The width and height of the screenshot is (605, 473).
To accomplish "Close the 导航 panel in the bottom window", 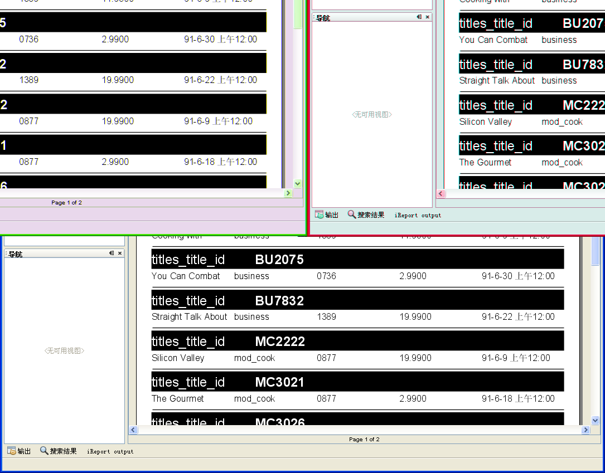I will tap(120, 253).
